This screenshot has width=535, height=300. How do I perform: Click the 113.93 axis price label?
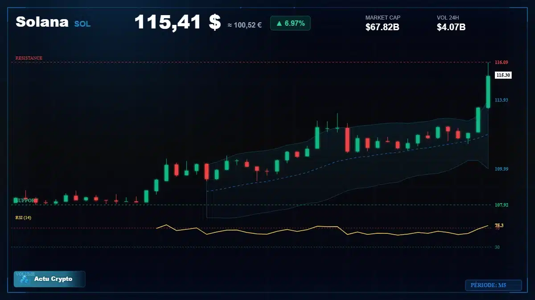click(x=502, y=100)
